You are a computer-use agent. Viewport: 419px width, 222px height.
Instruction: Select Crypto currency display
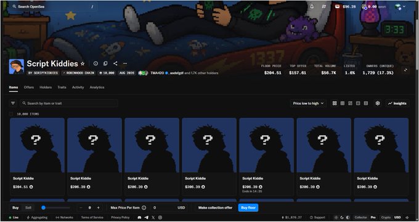click(386, 218)
